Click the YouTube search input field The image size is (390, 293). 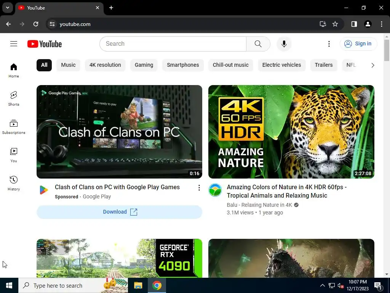pos(173,44)
